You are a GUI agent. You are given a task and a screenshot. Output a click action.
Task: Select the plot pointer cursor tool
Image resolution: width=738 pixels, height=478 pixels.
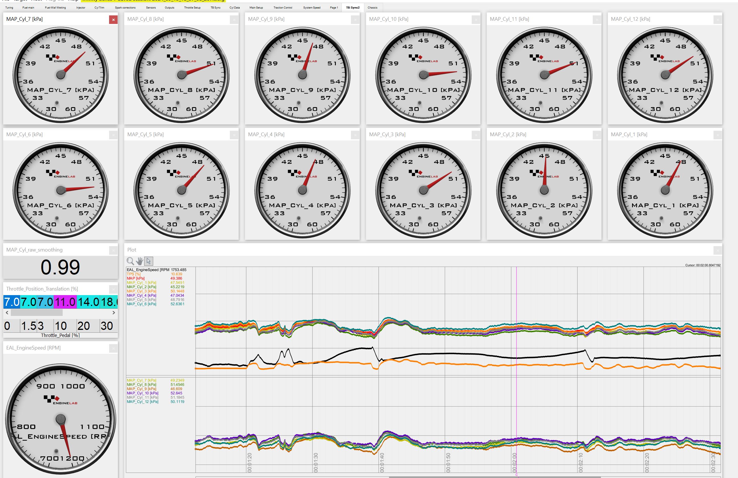[x=148, y=261]
